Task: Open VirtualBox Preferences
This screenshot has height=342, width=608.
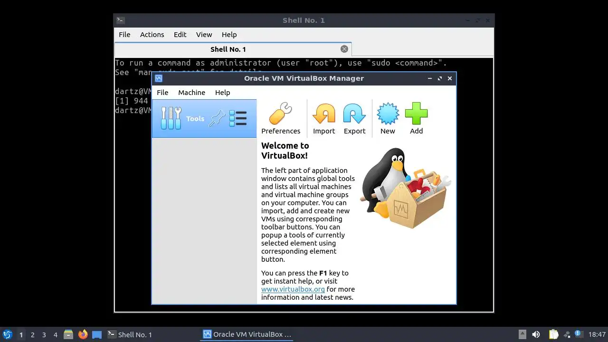Action: (281, 119)
